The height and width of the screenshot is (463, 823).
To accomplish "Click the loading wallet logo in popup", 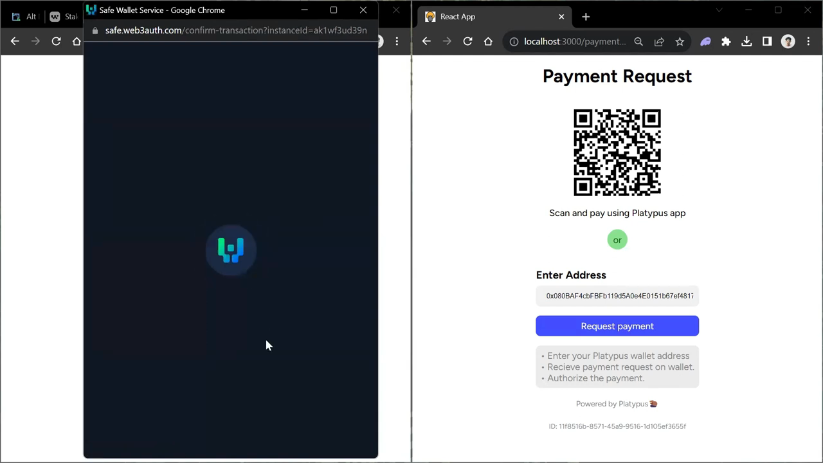I will pyautogui.click(x=231, y=250).
